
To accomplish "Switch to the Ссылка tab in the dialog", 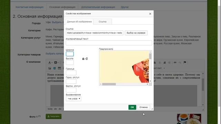I will point(103,22).
